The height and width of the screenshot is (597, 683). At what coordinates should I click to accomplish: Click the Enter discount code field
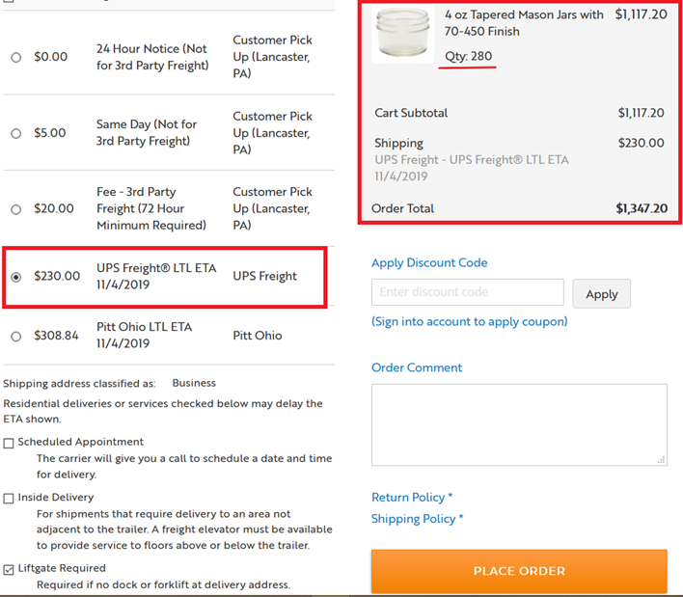[x=468, y=292]
